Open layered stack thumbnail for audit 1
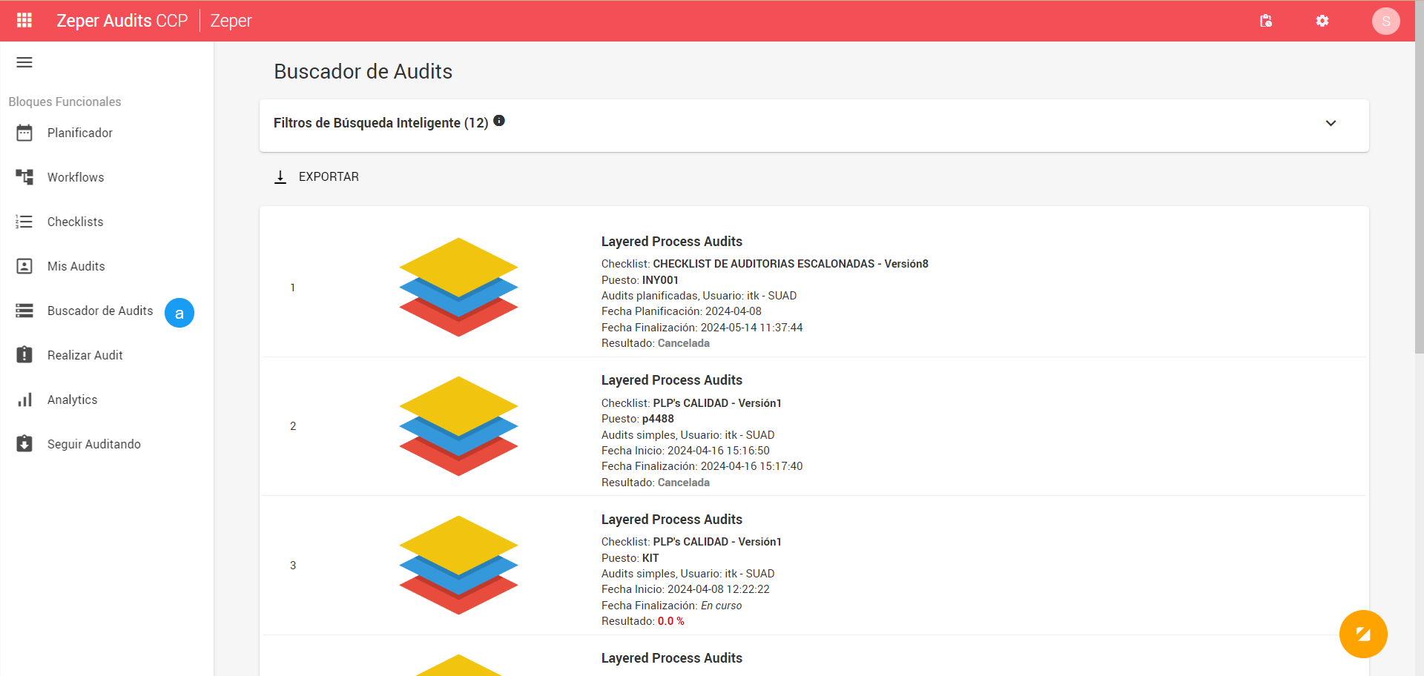 coord(458,287)
